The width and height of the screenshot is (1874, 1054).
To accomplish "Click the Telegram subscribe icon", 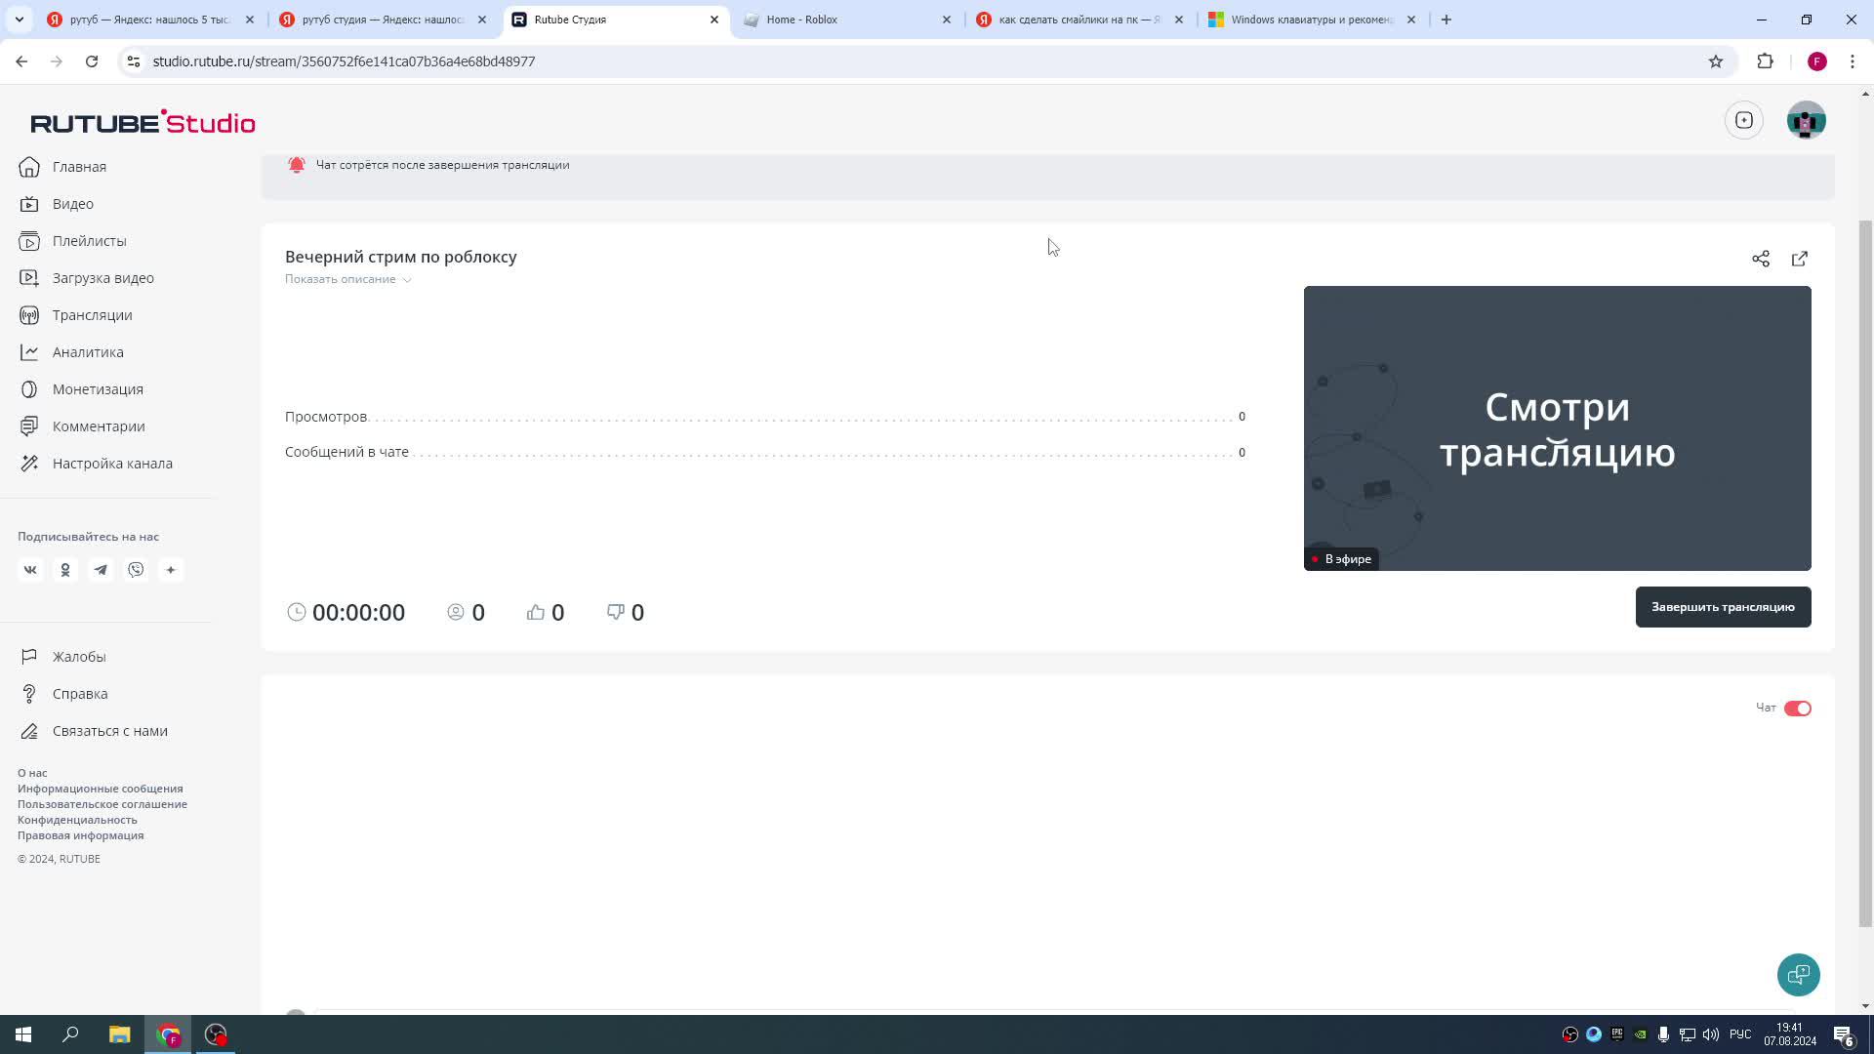I will pyautogui.click(x=101, y=569).
